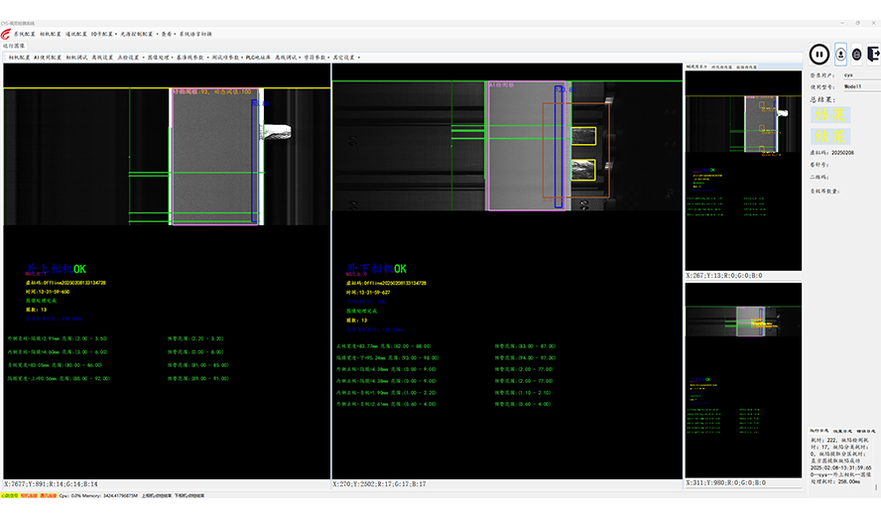
Task: Click the upper NG thumbnail image on right
Action: pyautogui.click(x=742, y=124)
